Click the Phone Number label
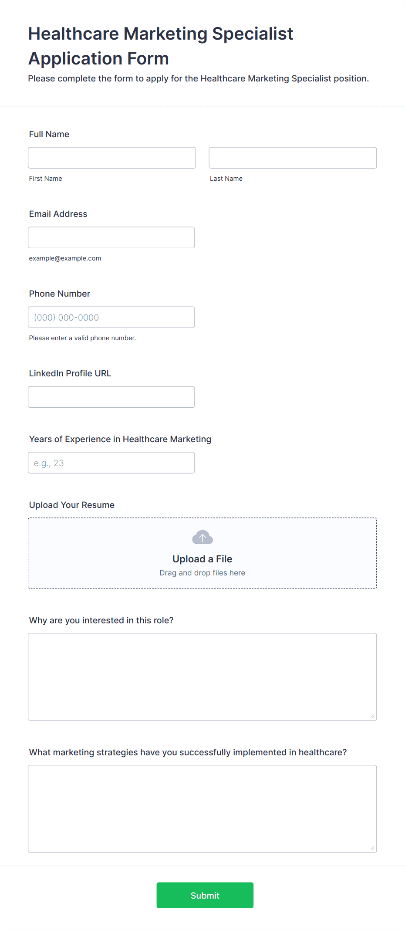Viewport: 405px width, 930px height. 60,294
